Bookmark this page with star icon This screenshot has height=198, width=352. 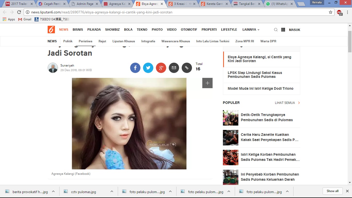click(331, 12)
